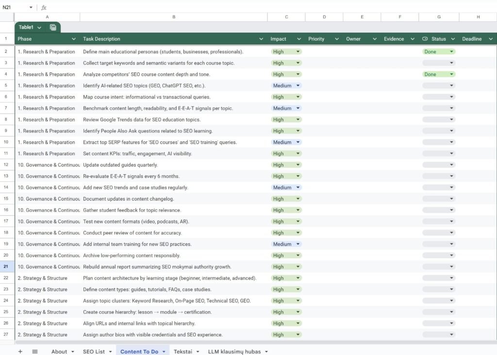
Task: Select the column B header
Action: pyautogui.click(x=173, y=17)
